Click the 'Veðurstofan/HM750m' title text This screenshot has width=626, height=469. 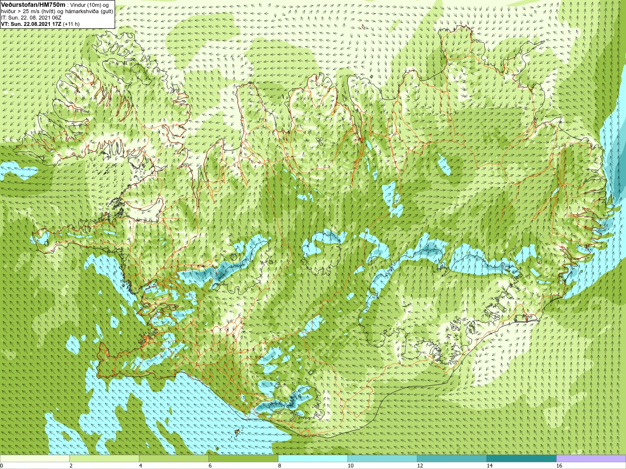(33, 4)
